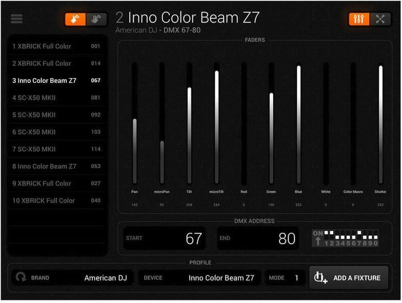This screenshot has width=402, height=303.
Task: Click the Add a Fixture button
Action: tap(349, 277)
